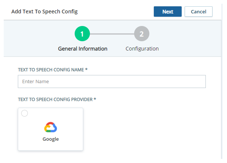Click the blue Next button
The image size is (227, 163).
(168, 12)
